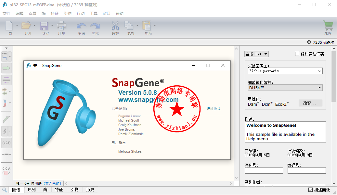Click the shopping cart order icon
The width and height of the screenshot is (337, 195).
pos(328,26)
